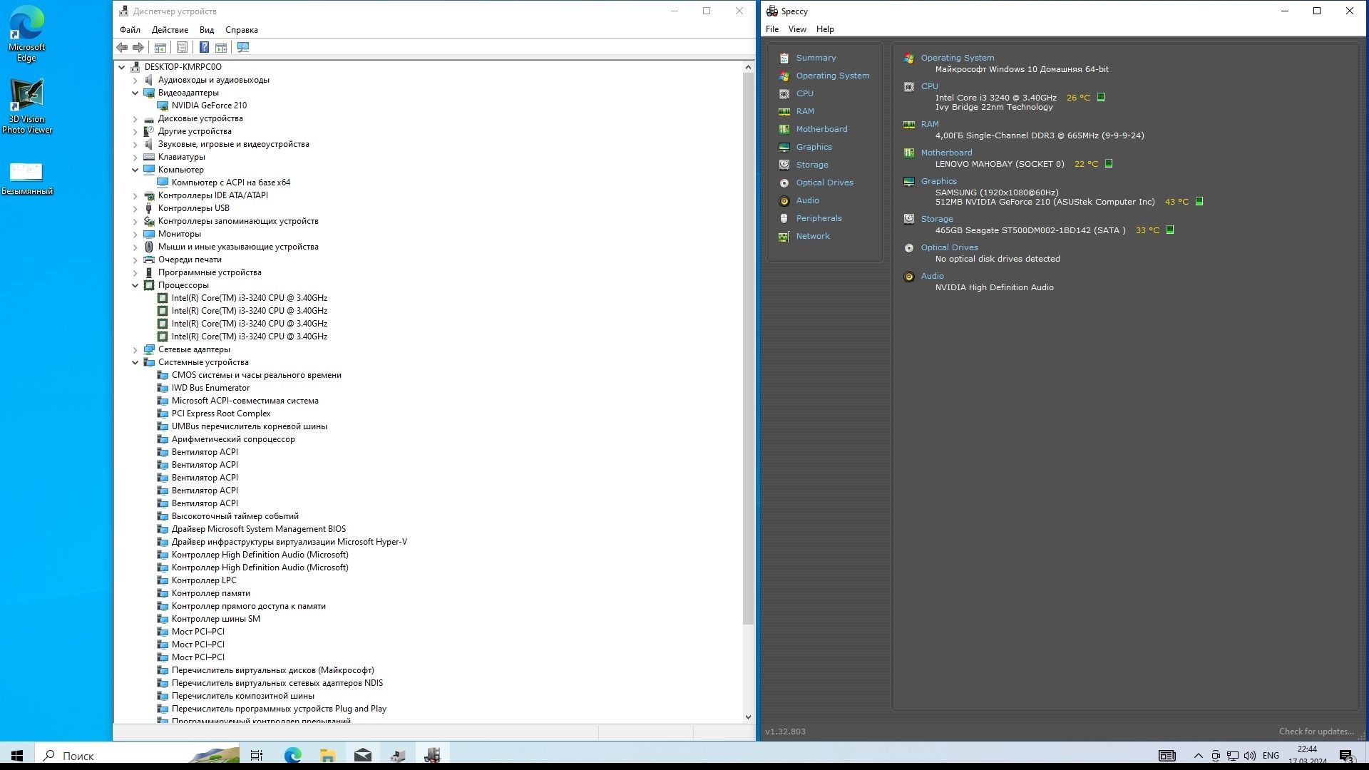Screen dimensions: 1369x770
Task: Open Microsoft Edge desktop shortcut
Action: click(26, 34)
